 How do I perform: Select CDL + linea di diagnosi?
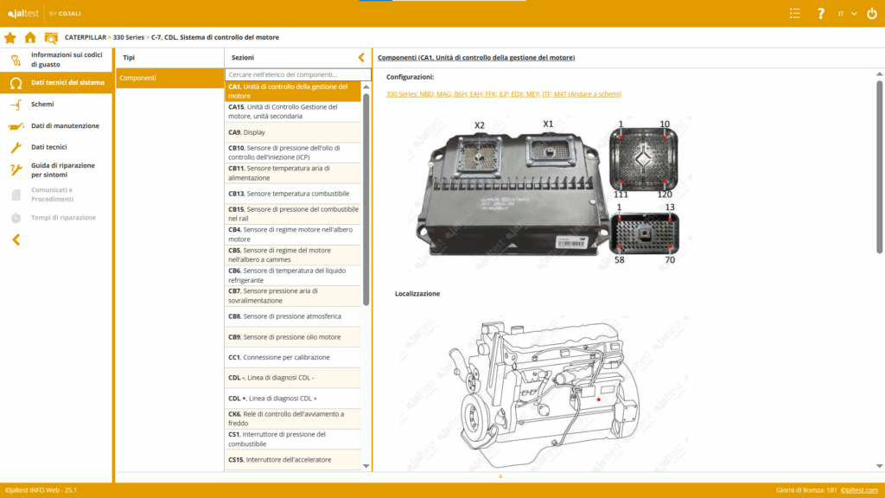[293, 398]
